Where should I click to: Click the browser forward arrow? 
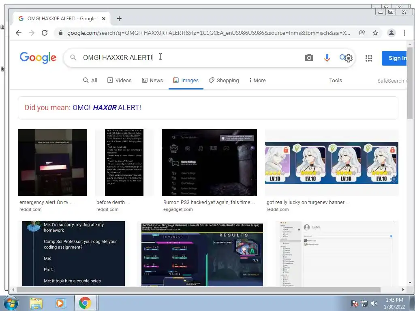[32, 33]
